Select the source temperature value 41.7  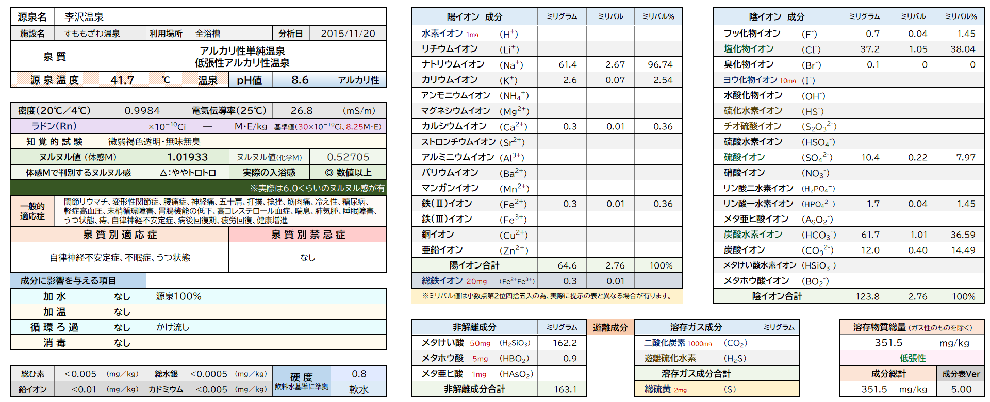(122, 80)
